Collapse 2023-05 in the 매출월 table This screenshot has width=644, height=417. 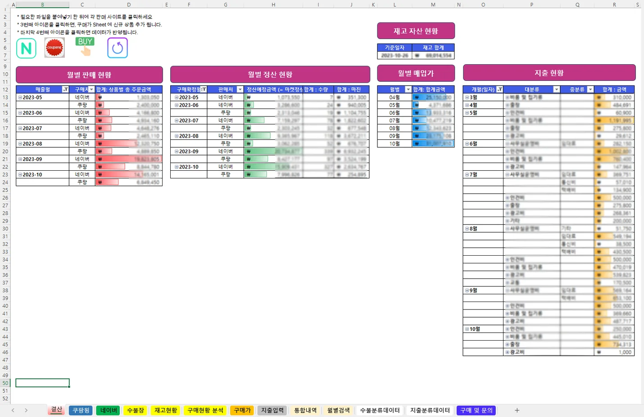(x=20, y=97)
